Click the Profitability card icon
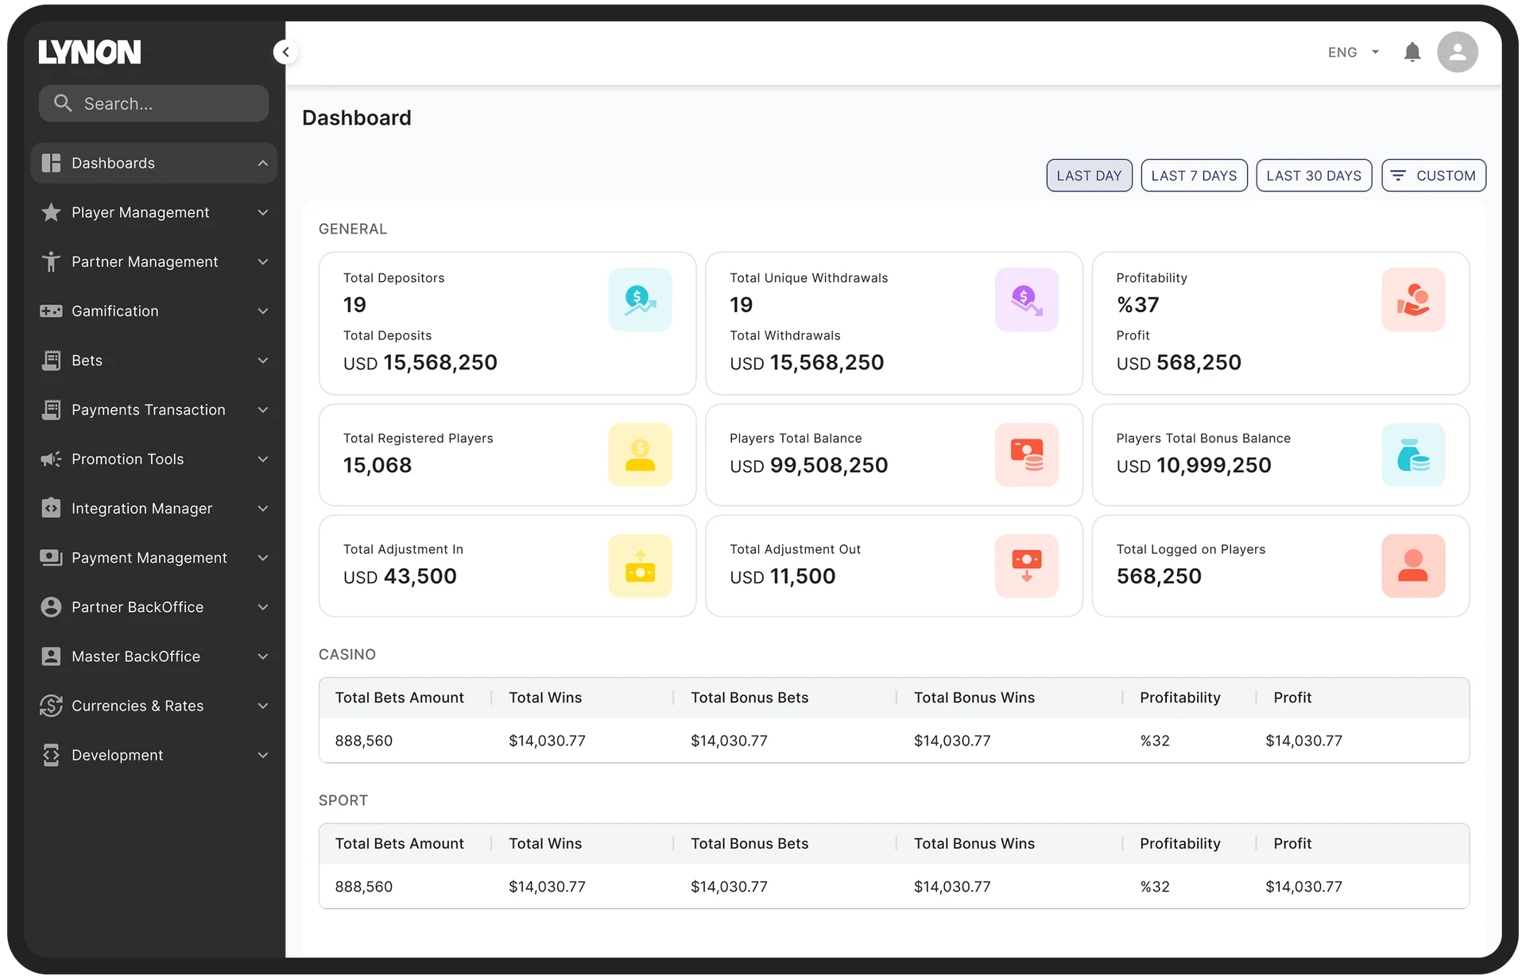The image size is (1526, 979). (1412, 300)
